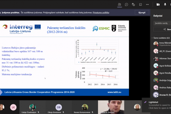Image resolution: width=171 pixels, height=114 pixels.
Task: Click the share invite button
Action: (162, 29)
